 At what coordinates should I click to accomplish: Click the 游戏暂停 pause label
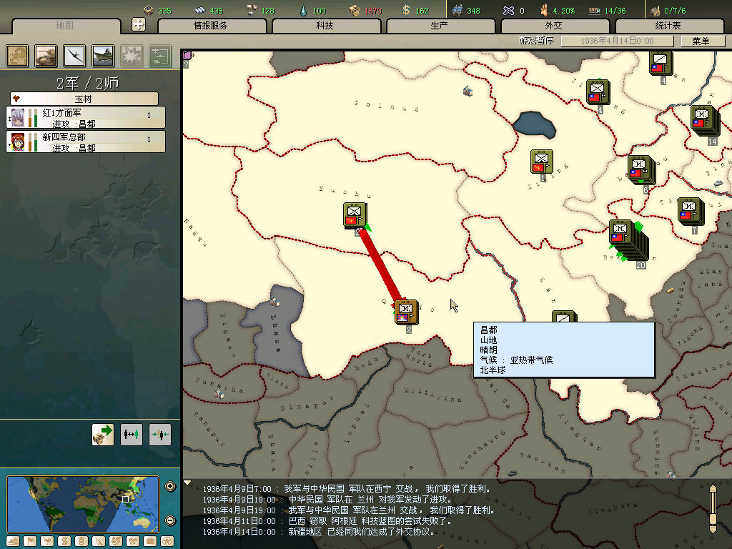coord(536,41)
